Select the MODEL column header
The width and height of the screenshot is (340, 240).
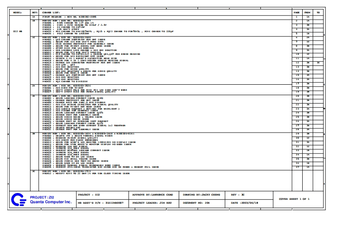pyautogui.click(x=18, y=13)
